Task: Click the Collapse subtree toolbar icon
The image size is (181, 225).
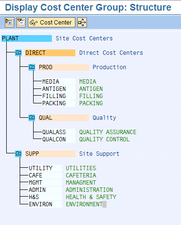Action: (x=21, y=23)
